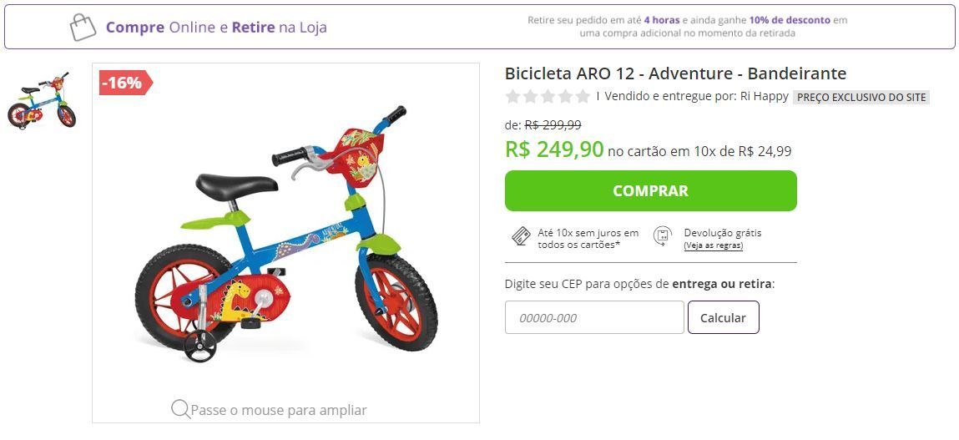959x440 pixels.
Task: Click the magnifying glass zoom icon
Action: [180, 409]
